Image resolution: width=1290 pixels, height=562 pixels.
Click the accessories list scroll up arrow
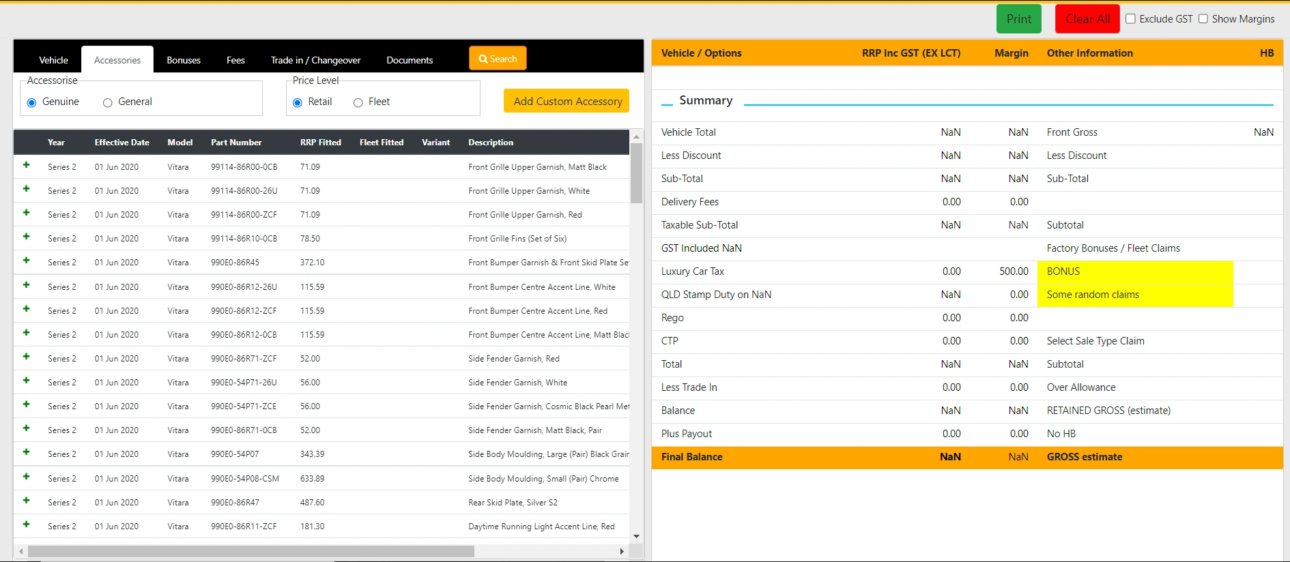point(636,136)
